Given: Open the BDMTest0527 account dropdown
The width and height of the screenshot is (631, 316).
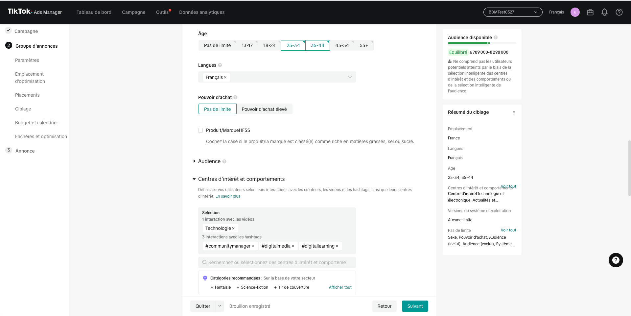Looking at the screenshot, I should tap(513, 12).
